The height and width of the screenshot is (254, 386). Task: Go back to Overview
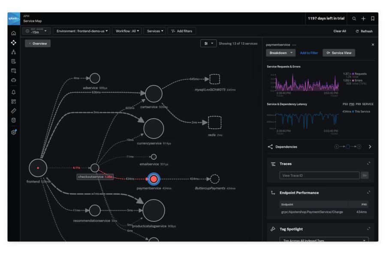coord(38,43)
